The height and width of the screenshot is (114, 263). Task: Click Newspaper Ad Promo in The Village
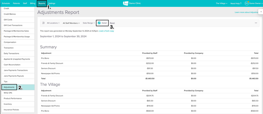[x=50, y=106]
